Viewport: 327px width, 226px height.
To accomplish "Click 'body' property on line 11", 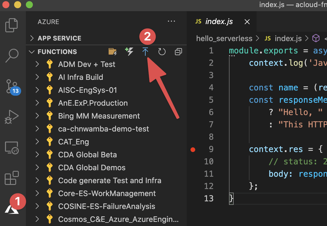I will [278, 174].
